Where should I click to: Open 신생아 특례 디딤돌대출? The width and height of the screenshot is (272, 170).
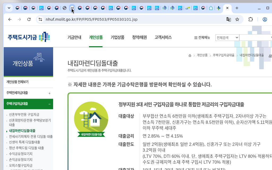click(x=24, y=142)
